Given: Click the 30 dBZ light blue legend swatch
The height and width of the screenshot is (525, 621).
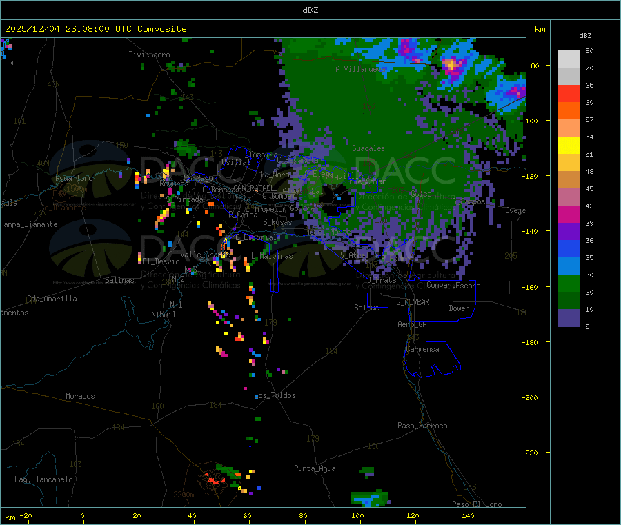Looking at the screenshot, I should point(569,266).
